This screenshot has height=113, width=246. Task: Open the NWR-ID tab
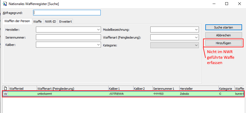click(50, 21)
